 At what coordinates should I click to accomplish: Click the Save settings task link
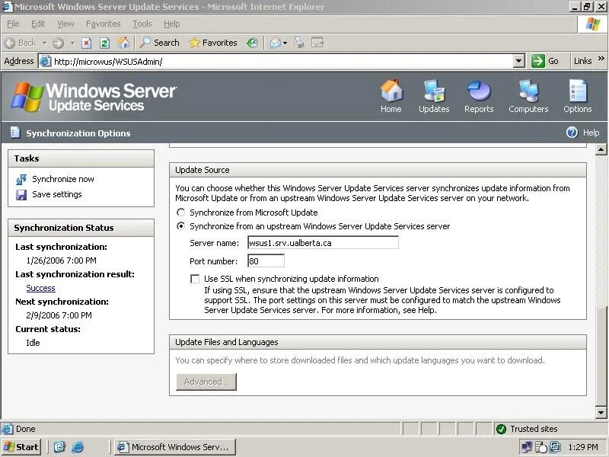tap(56, 194)
